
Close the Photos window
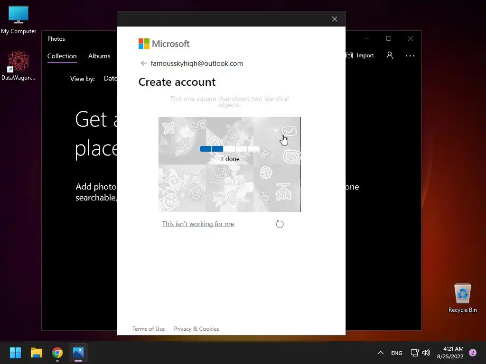(411, 38)
